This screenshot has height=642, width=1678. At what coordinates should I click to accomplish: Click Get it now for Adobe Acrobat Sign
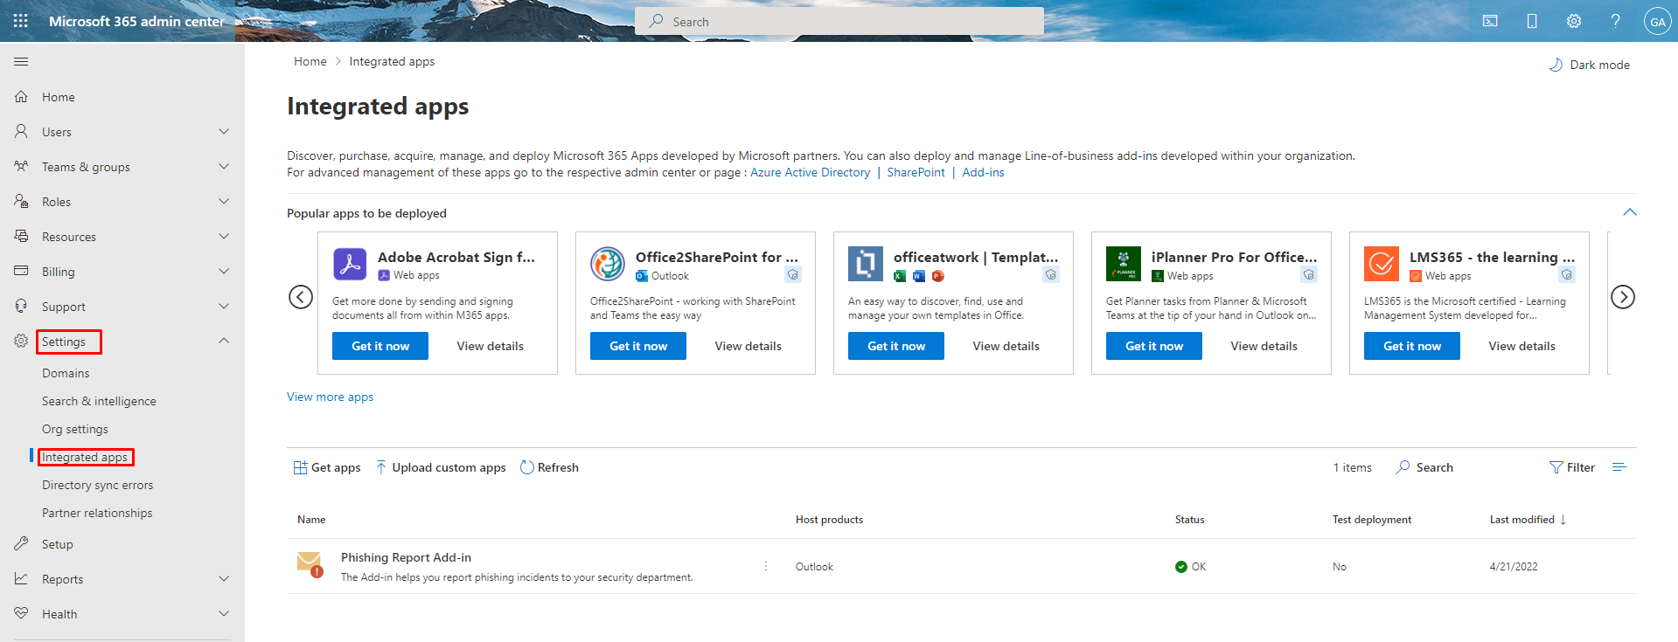(x=380, y=346)
